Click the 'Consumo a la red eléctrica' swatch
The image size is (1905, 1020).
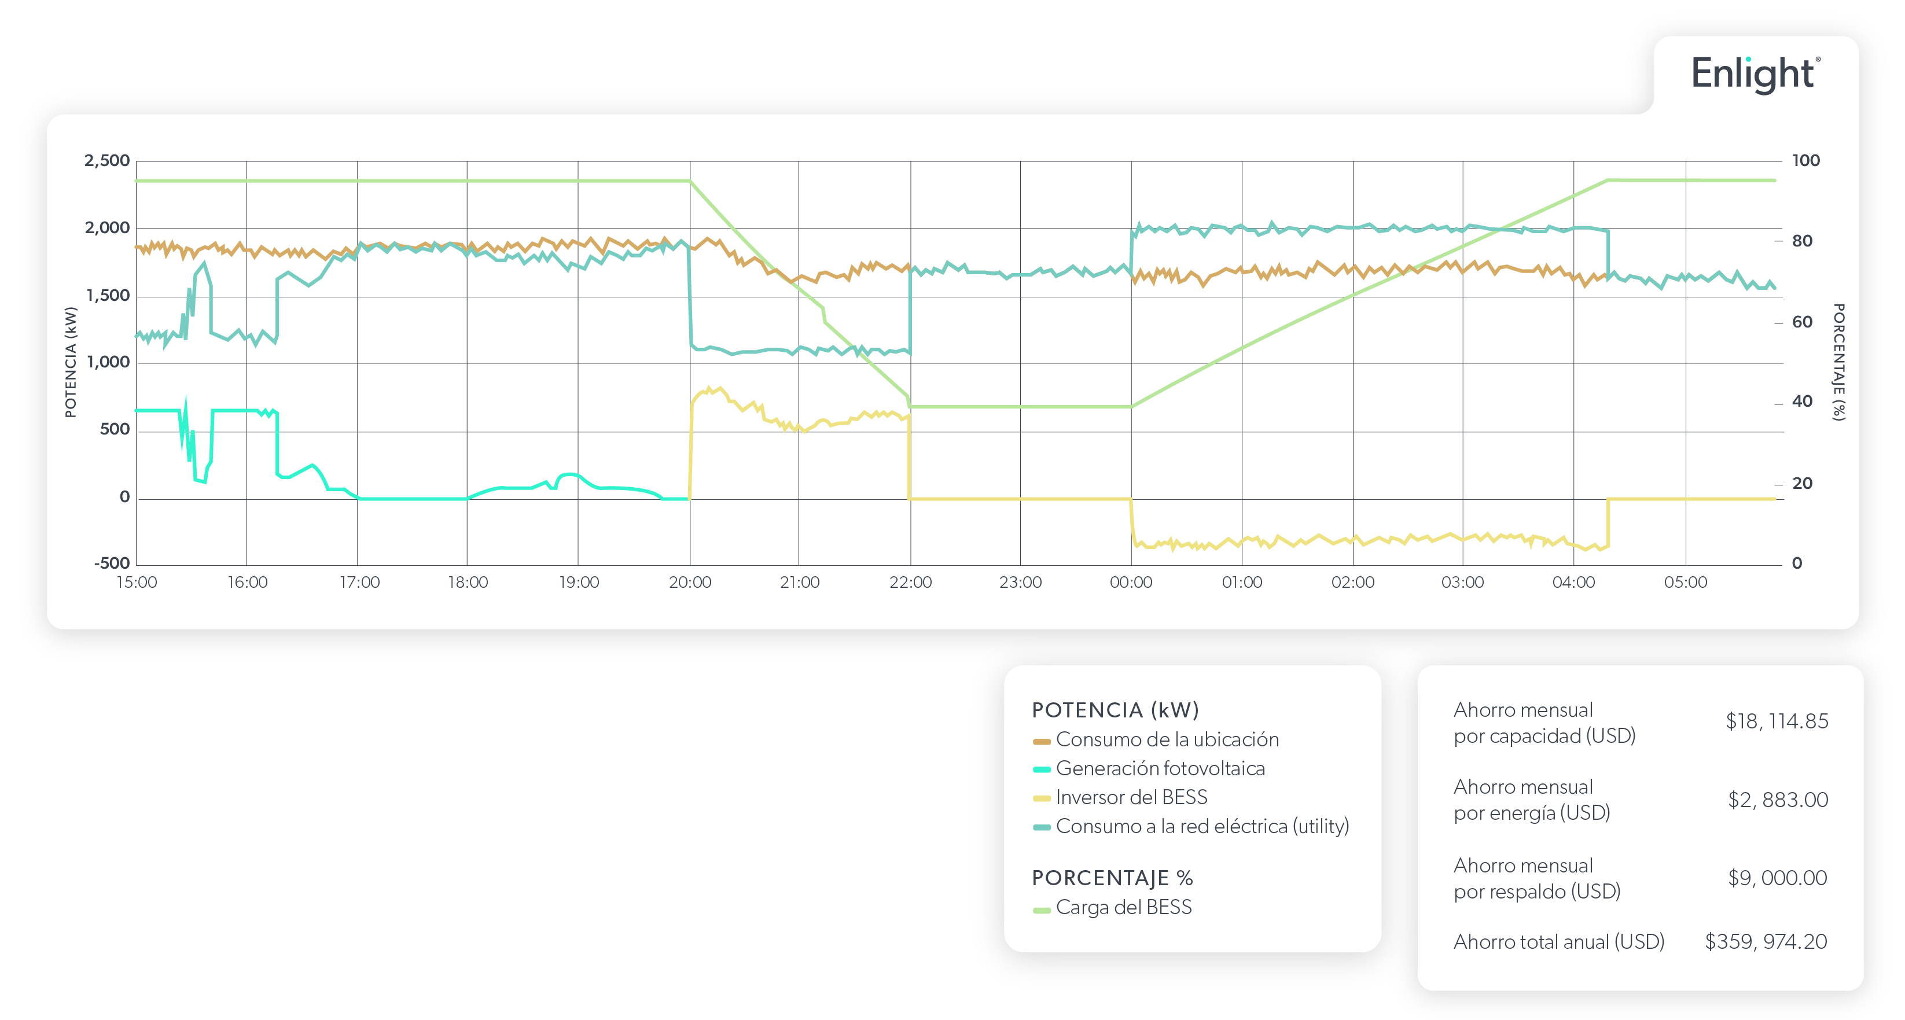tap(1041, 828)
